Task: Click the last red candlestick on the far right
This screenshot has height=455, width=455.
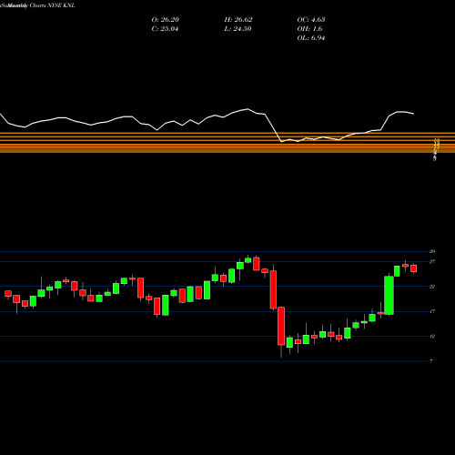Action: tap(414, 268)
